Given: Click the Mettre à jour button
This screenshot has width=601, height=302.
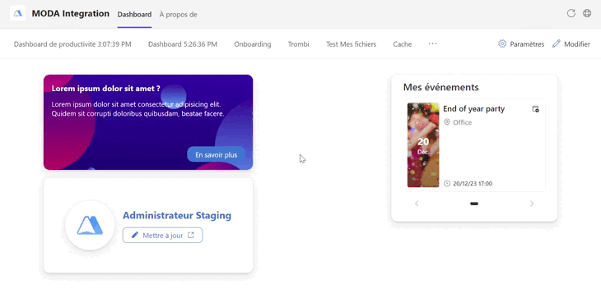Looking at the screenshot, I should tap(162, 235).
